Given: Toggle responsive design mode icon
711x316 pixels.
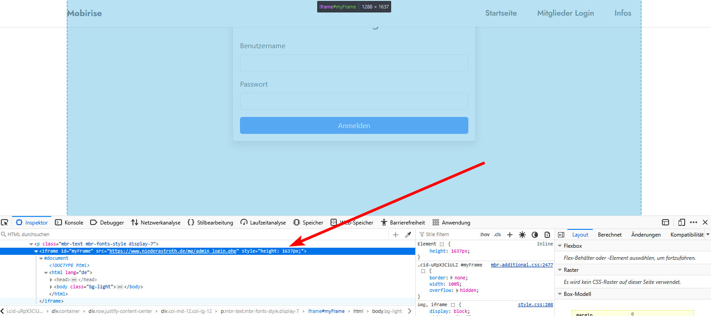Looking at the screenshot, I should [682, 222].
